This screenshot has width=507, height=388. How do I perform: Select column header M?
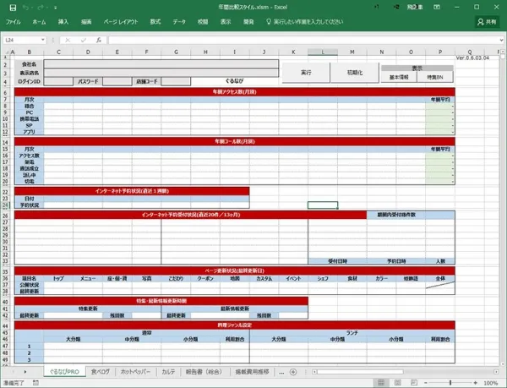click(352, 52)
